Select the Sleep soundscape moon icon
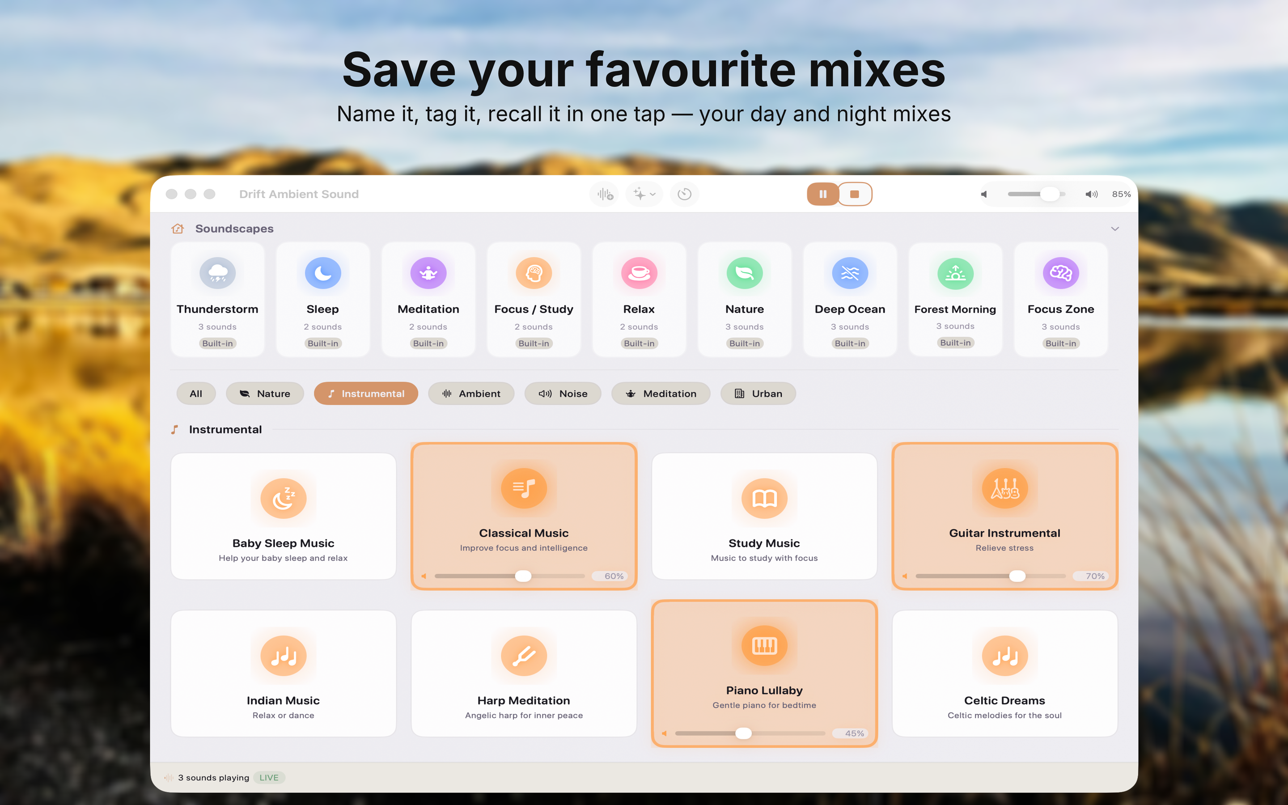 coord(322,273)
